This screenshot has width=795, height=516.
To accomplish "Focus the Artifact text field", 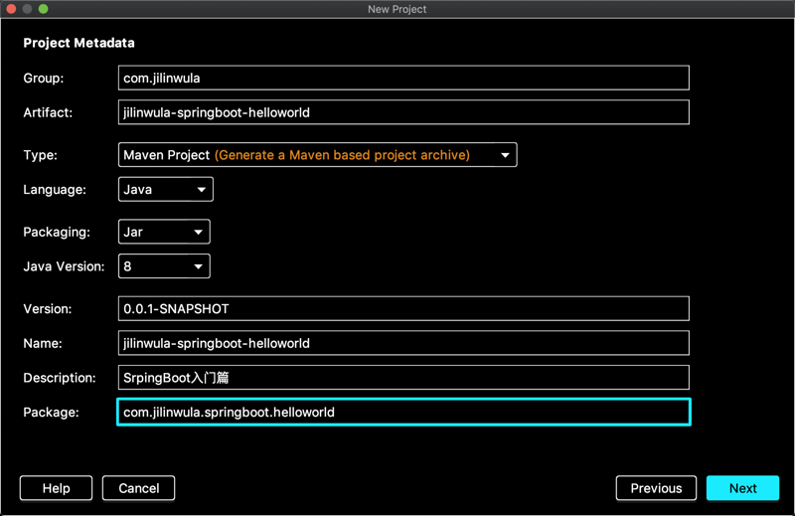I will pyautogui.click(x=402, y=112).
